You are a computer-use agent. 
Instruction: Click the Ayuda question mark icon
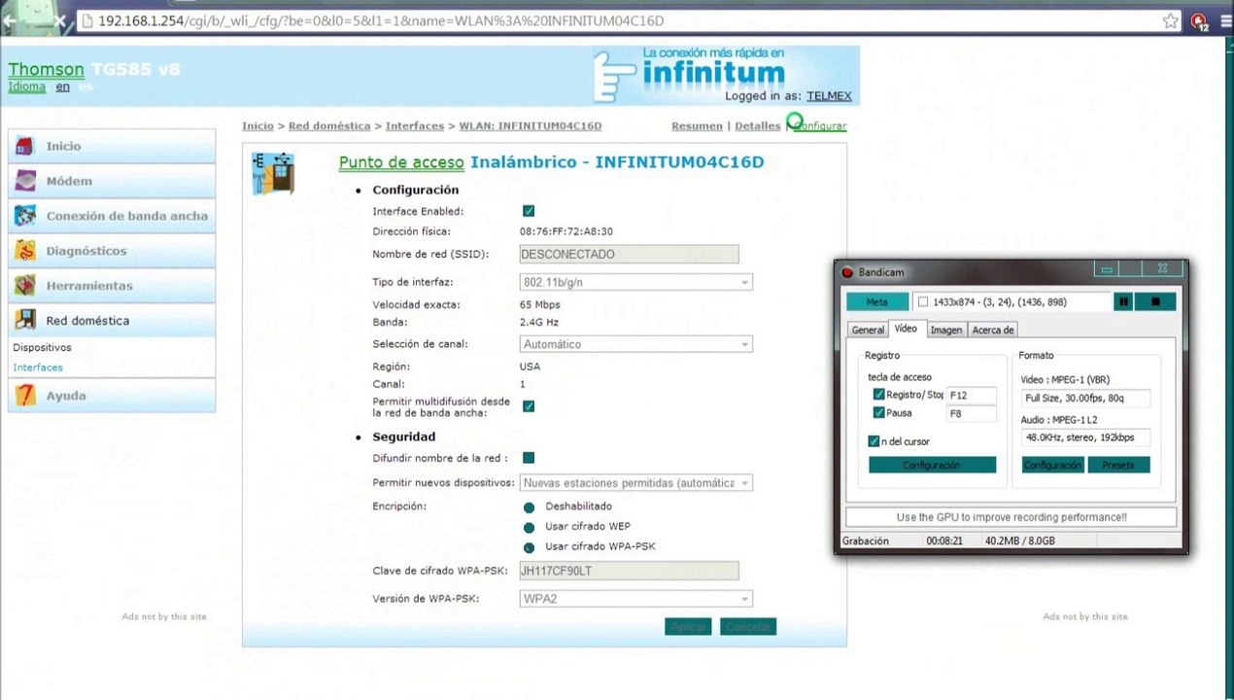point(26,395)
